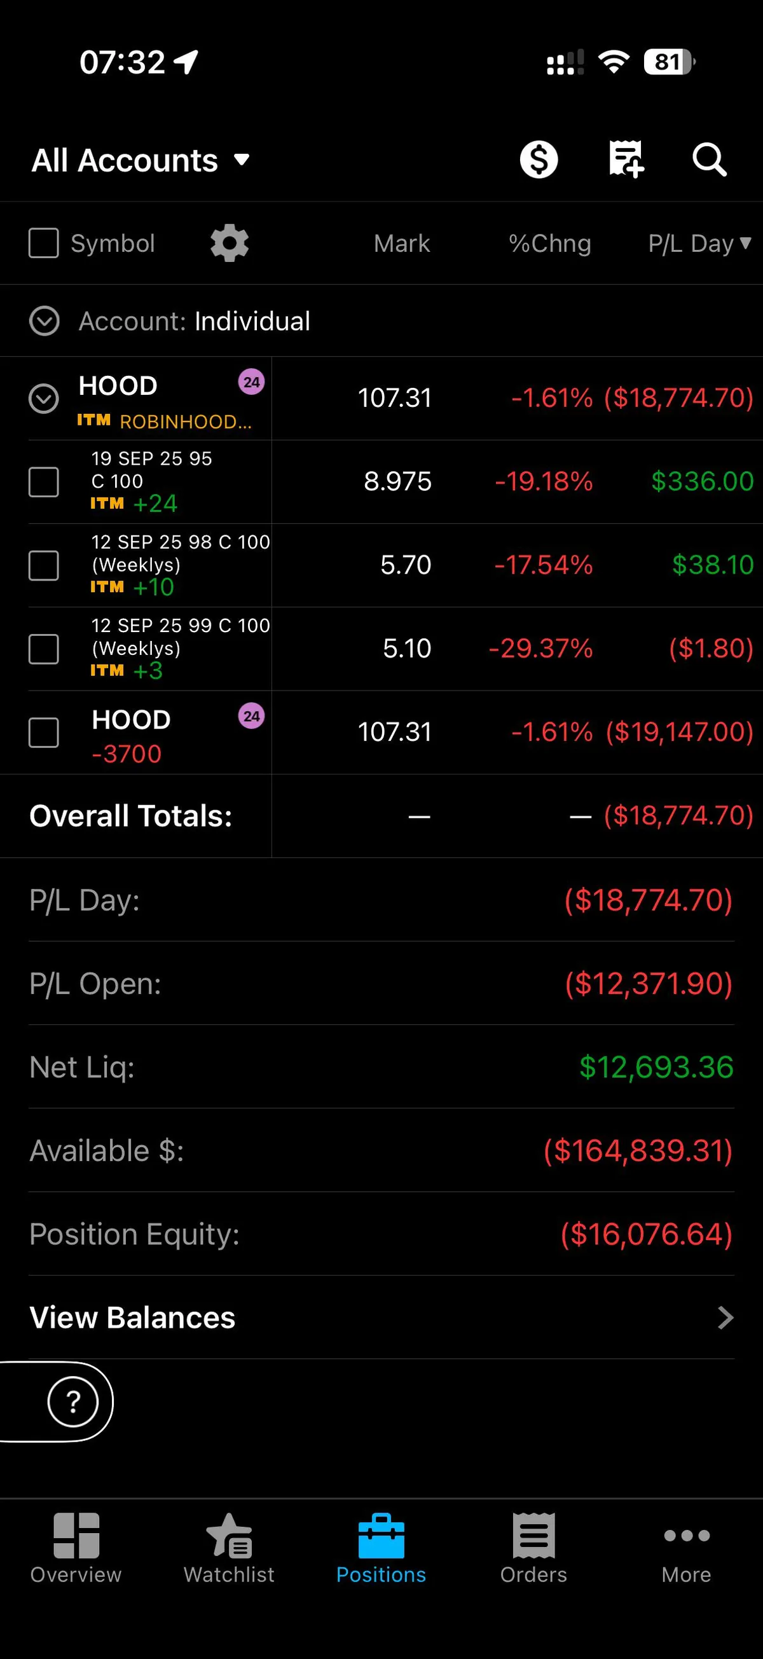
Task: Open the add order ticket icon
Action: [626, 159]
